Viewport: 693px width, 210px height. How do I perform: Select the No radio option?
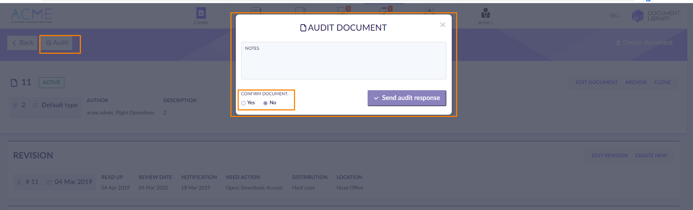click(265, 103)
